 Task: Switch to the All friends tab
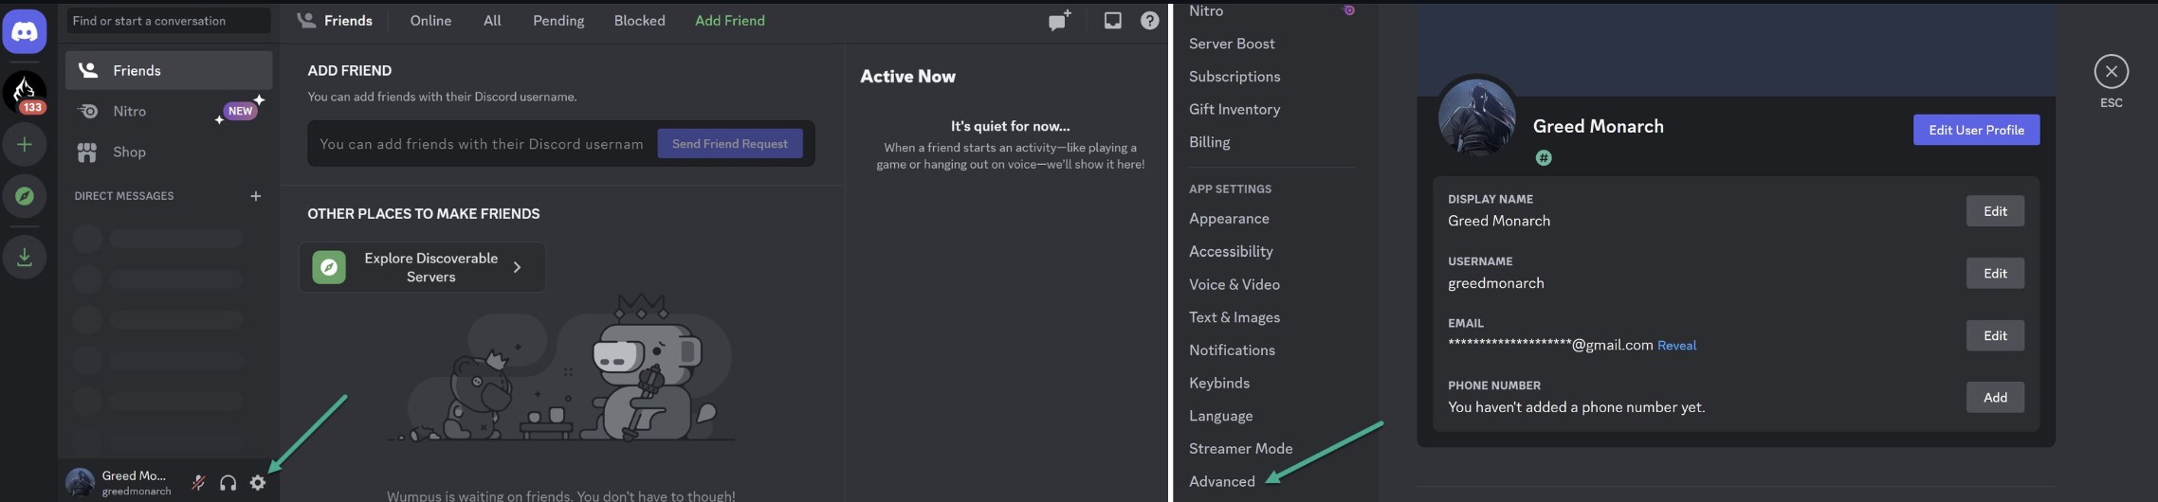click(x=492, y=20)
